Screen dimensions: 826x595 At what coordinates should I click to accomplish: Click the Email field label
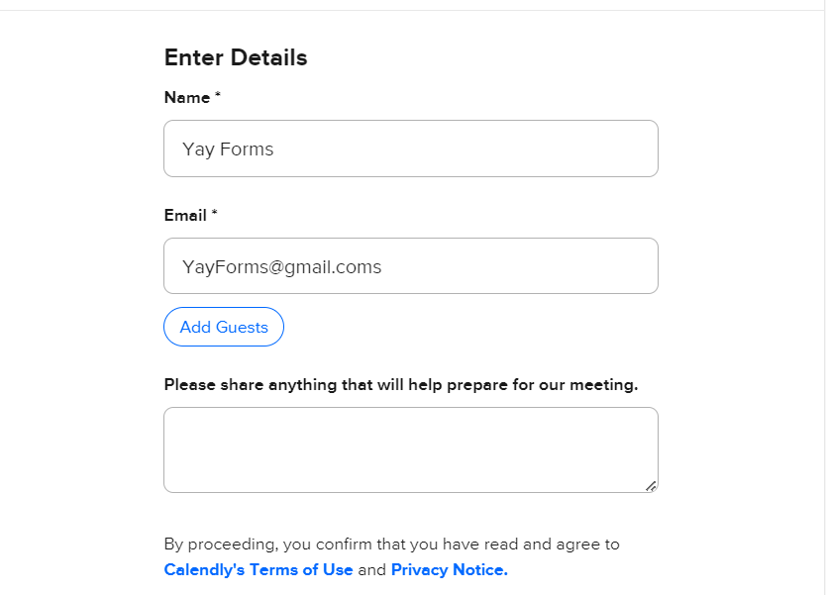click(x=185, y=215)
